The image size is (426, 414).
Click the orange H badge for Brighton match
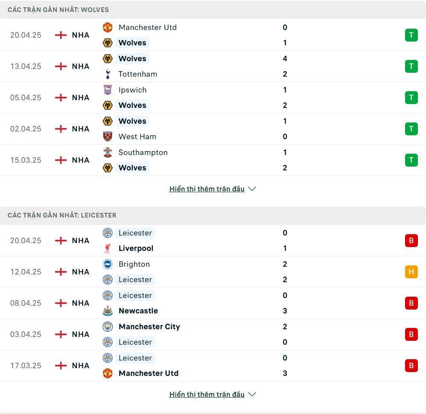point(411,271)
